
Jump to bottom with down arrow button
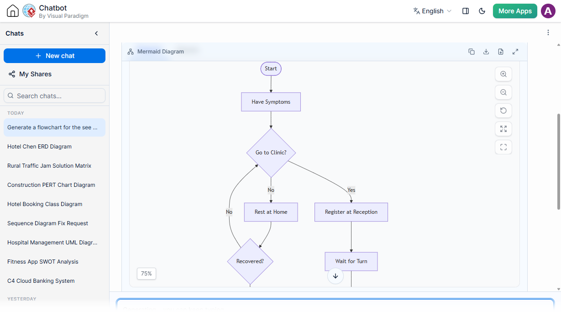click(x=336, y=276)
